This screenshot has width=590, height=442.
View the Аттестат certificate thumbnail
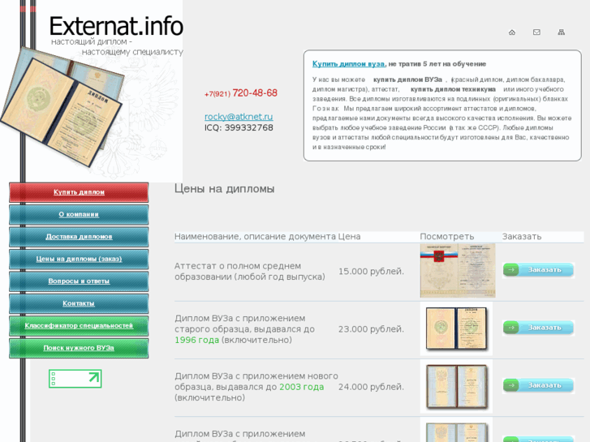pos(458,270)
